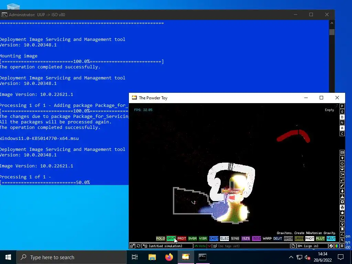Click the command prompt window scrollbar thumb
Viewport: 352px width, 264px height.
tap(332, 32)
